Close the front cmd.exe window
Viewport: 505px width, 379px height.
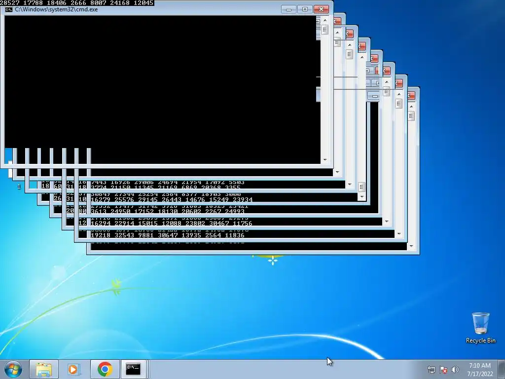pos(321,9)
